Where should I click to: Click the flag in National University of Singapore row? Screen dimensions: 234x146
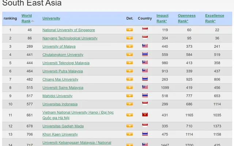click(x=145, y=29)
